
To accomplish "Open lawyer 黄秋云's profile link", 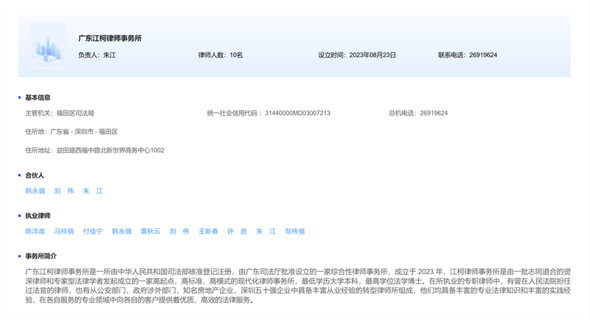I will tap(150, 231).
